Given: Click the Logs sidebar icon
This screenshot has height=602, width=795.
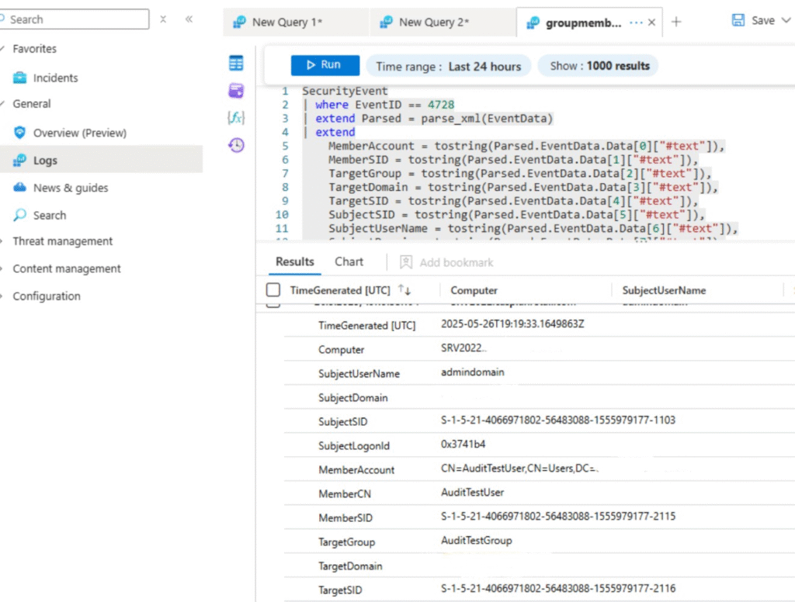Looking at the screenshot, I should [19, 160].
